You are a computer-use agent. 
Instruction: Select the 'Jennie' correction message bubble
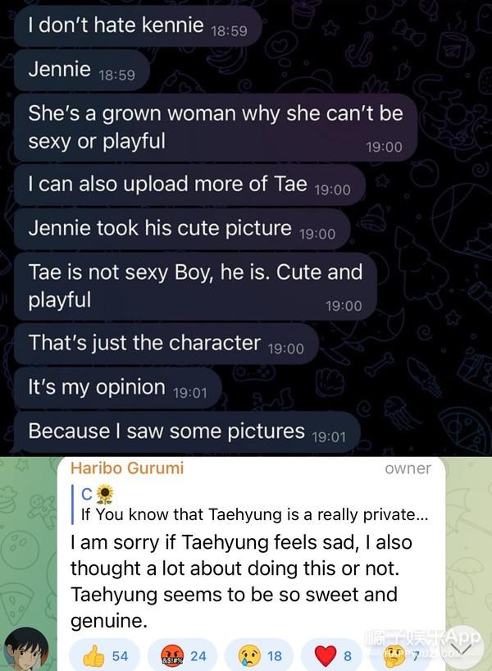(x=81, y=71)
